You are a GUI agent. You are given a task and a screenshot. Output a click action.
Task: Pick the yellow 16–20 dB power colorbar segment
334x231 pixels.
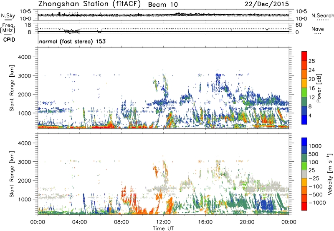click(x=304, y=83)
